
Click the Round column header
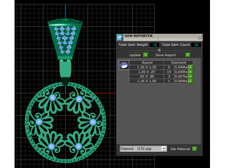pyautogui.click(x=147, y=63)
